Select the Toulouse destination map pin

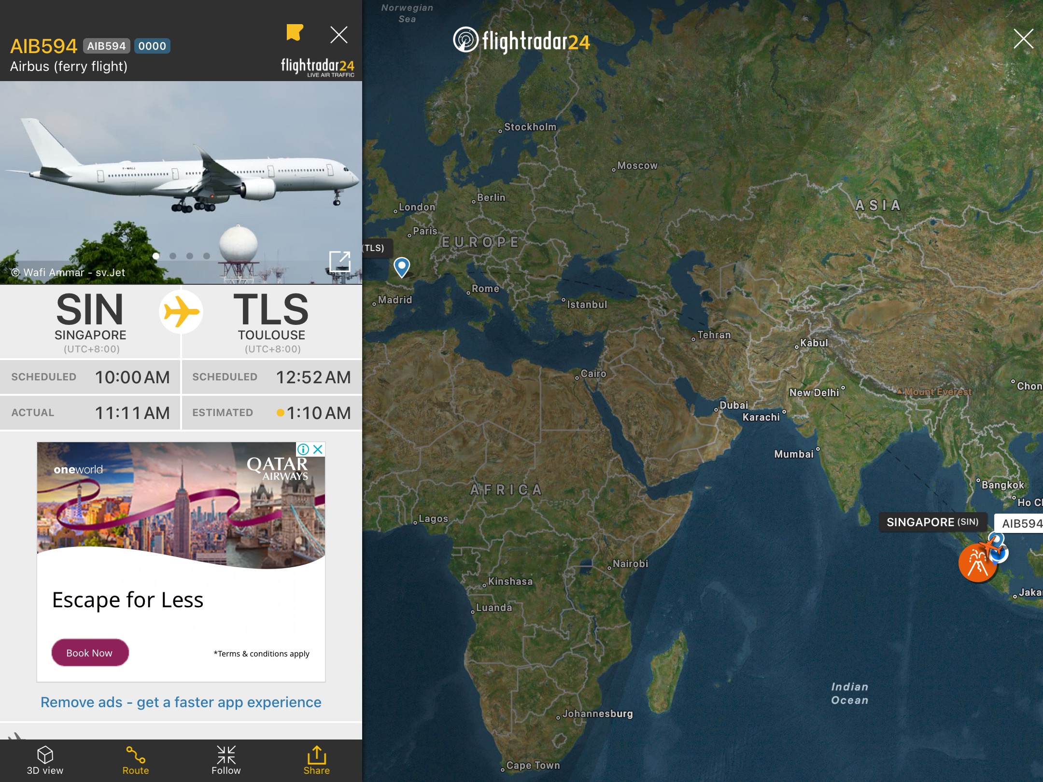pos(402,267)
